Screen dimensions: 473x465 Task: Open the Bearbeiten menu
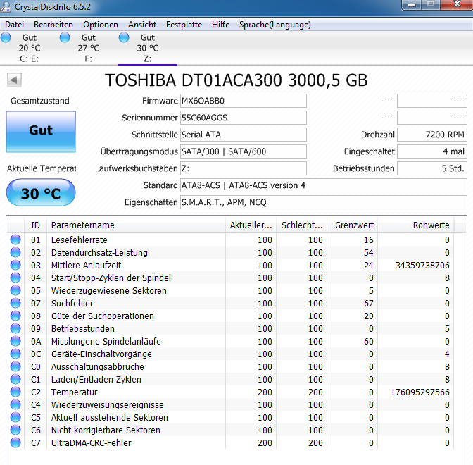[x=53, y=25]
